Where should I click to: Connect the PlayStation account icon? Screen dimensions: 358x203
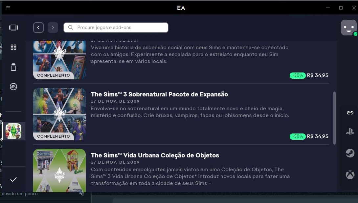pyautogui.click(x=350, y=132)
